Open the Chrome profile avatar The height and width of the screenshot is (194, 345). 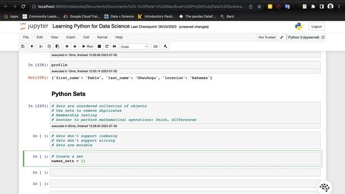(x=330, y=6)
